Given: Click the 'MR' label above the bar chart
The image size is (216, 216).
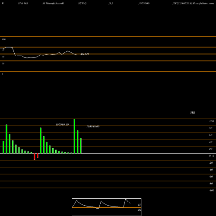Looking at the screenshot, I should pyautogui.click(x=193, y=112).
